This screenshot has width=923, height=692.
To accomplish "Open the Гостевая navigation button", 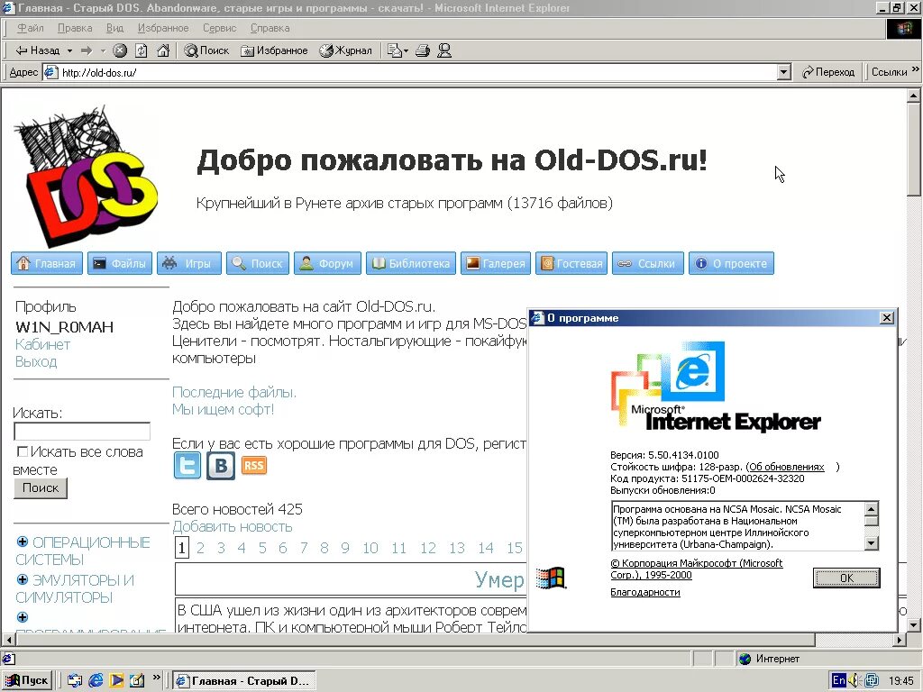I will (x=571, y=263).
